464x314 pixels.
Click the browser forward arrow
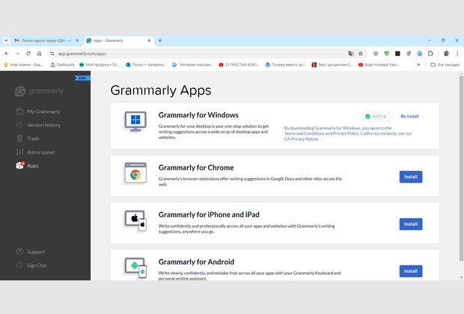[x=17, y=54]
